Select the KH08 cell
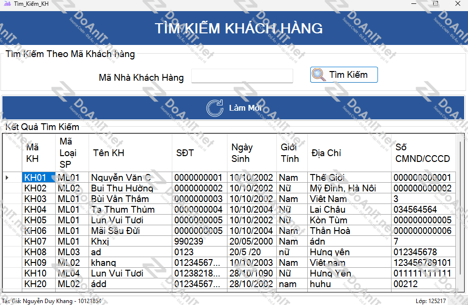 point(39,252)
